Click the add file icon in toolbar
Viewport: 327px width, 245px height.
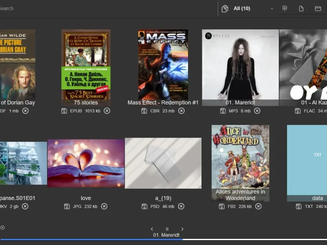coord(301,9)
